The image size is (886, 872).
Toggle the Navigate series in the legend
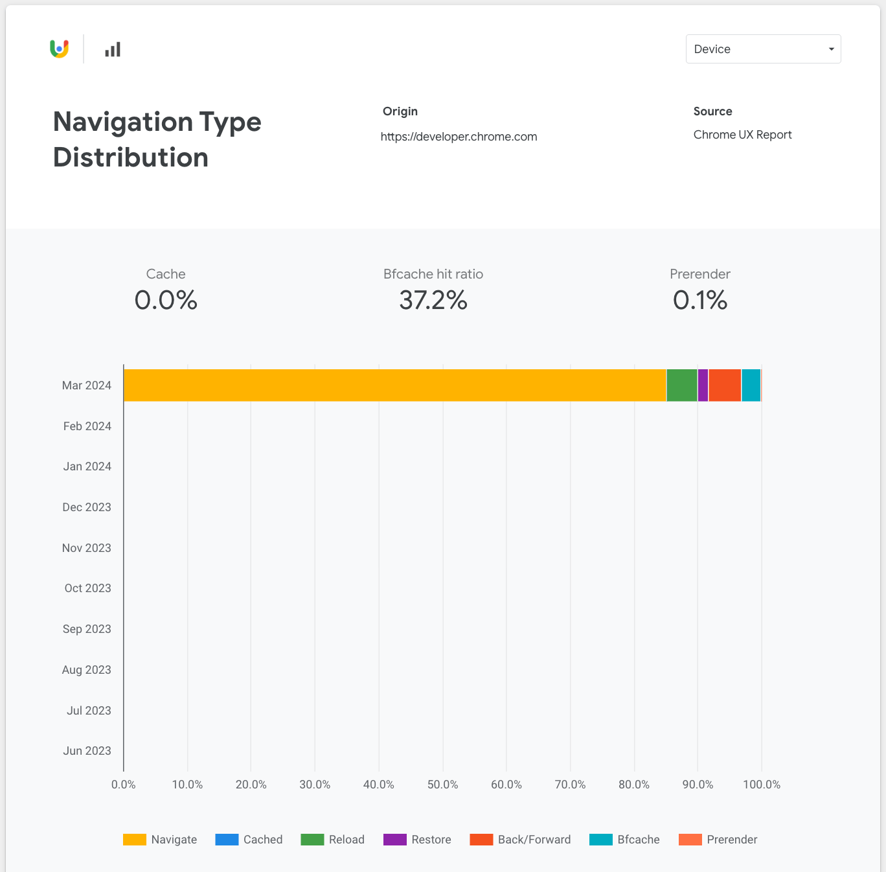pyautogui.click(x=173, y=839)
